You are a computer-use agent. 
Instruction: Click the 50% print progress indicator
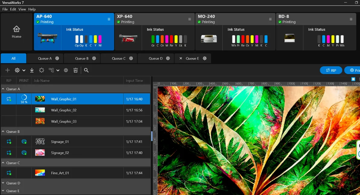(x=24, y=99)
